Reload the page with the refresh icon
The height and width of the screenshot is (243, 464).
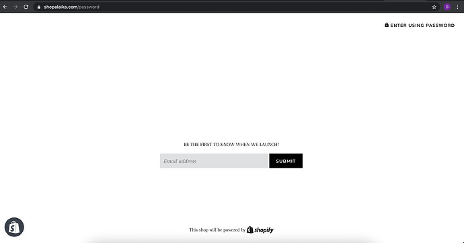point(26,7)
